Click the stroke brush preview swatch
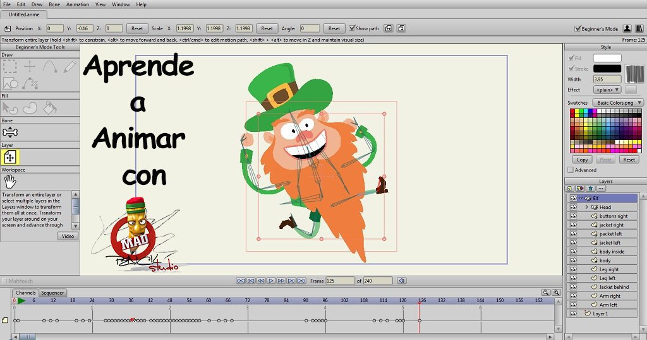The width and height of the screenshot is (647, 340). (x=634, y=74)
